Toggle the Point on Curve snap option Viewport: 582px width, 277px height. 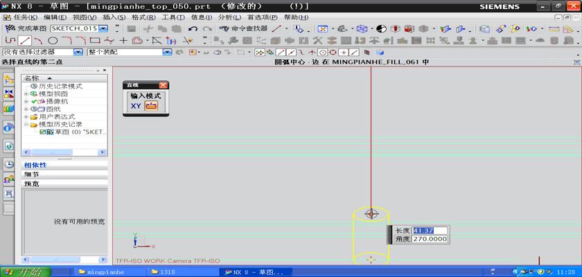coord(355,53)
